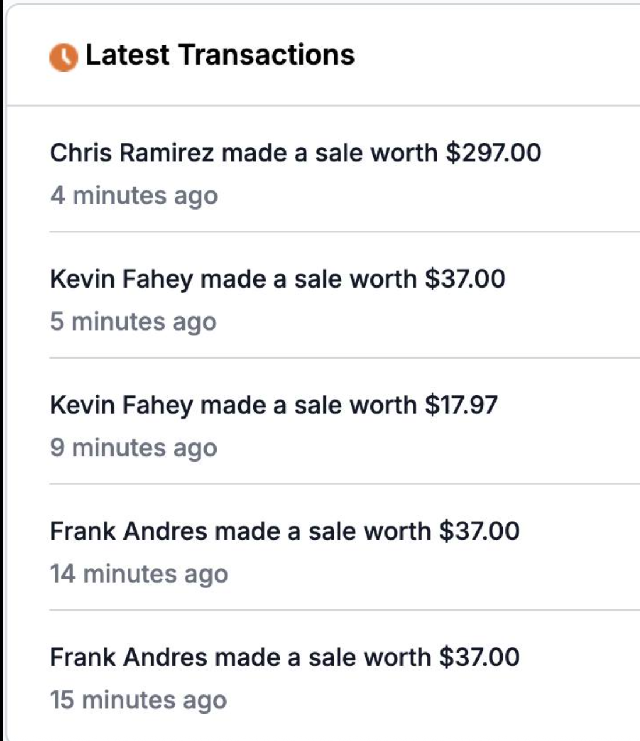Click Kevin Fahey's name in $17.97 sale
Viewport: 640px width, 741px height.
(x=121, y=405)
